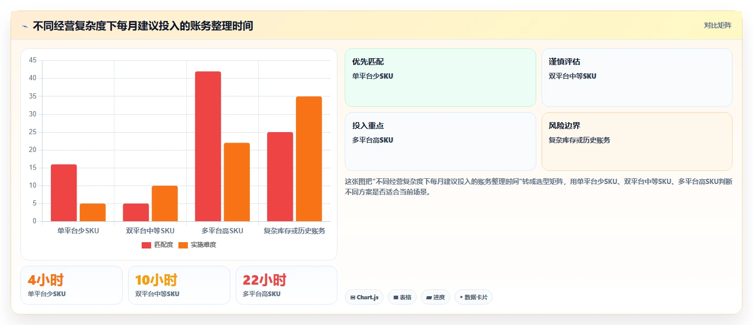Click the x-axis label 单平台少SKU

click(78, 231)
